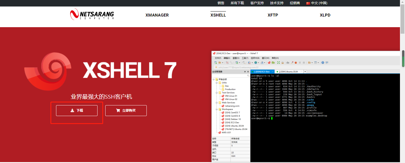Open the 销售 link in top bar

[x=221, y=3]
